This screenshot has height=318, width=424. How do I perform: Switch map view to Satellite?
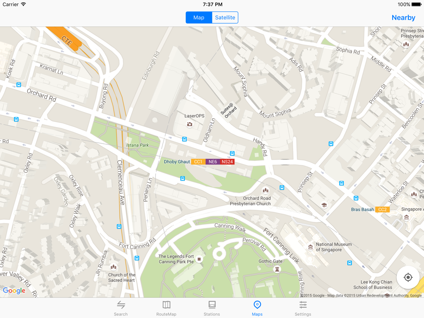pyautogui.click(x=225, y=17)
